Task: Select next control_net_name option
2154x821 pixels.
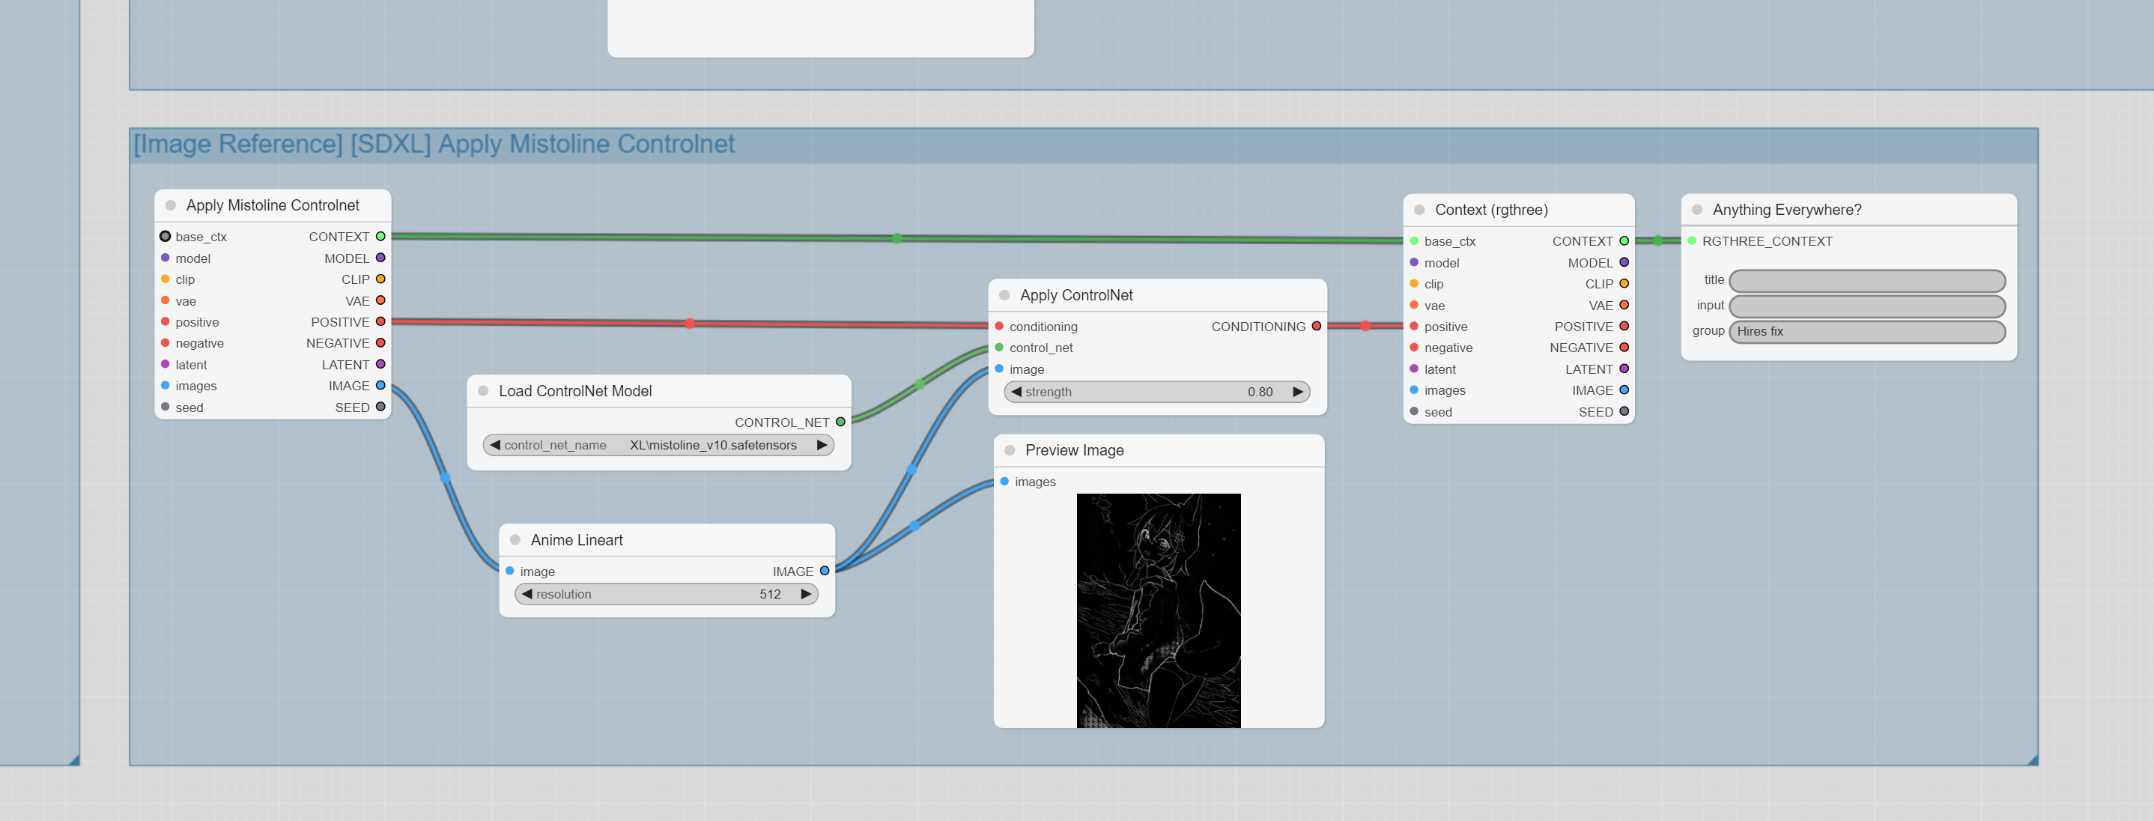Action: [x=822, y=445]
